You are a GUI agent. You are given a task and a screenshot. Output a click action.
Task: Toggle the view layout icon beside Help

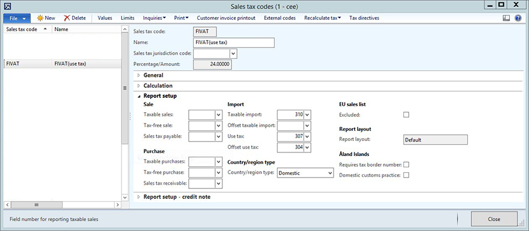pos(506,18)
